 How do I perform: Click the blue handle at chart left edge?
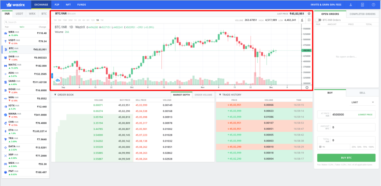click(x=52, y=76)
